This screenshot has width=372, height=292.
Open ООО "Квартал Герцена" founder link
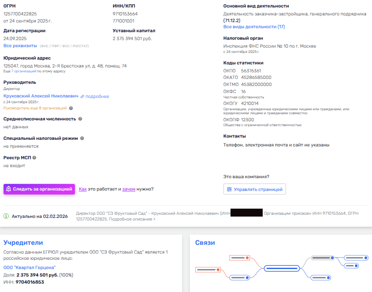click(x=30, y=267)
